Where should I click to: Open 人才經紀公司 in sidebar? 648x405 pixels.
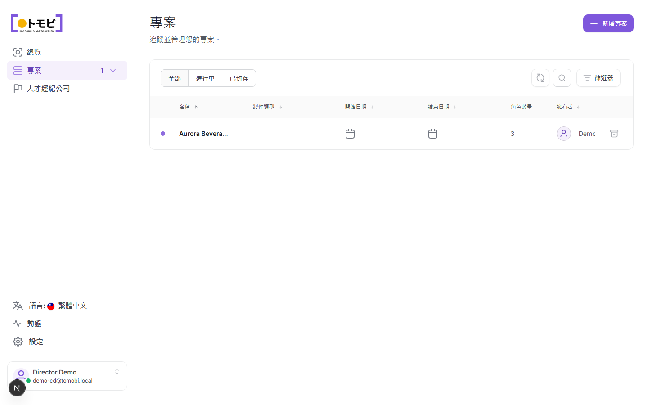point(67,89)
